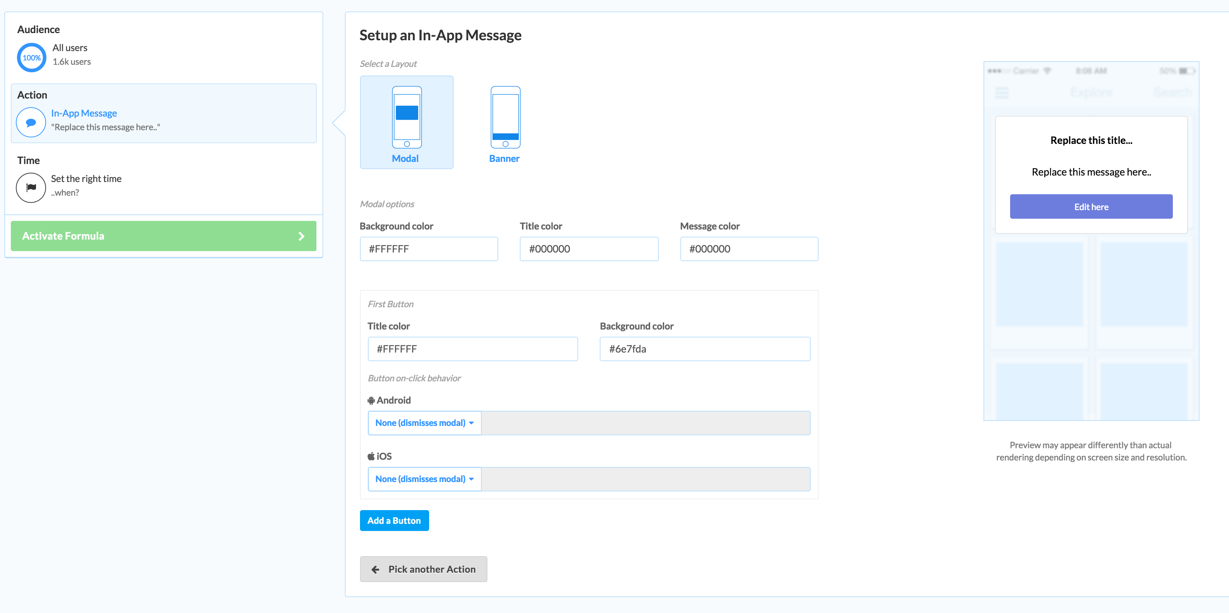Click the In-App Message chat bubble icon
The width and height of the screenshot is (1229, 613).
click(x=31, y=123)
